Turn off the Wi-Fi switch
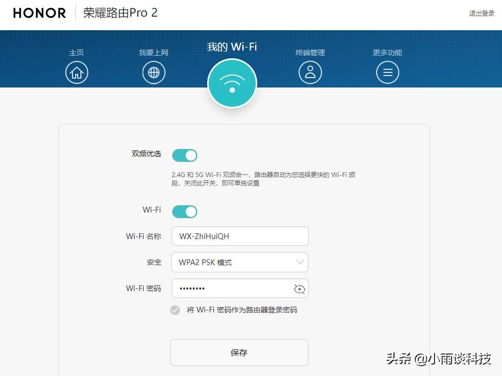 point(185,211)
